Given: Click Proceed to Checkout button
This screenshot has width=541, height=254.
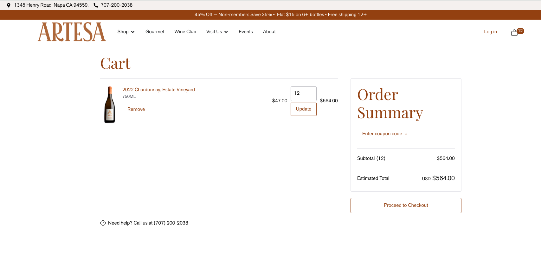Looking at the screenshot, I should [x=406, y=205].
